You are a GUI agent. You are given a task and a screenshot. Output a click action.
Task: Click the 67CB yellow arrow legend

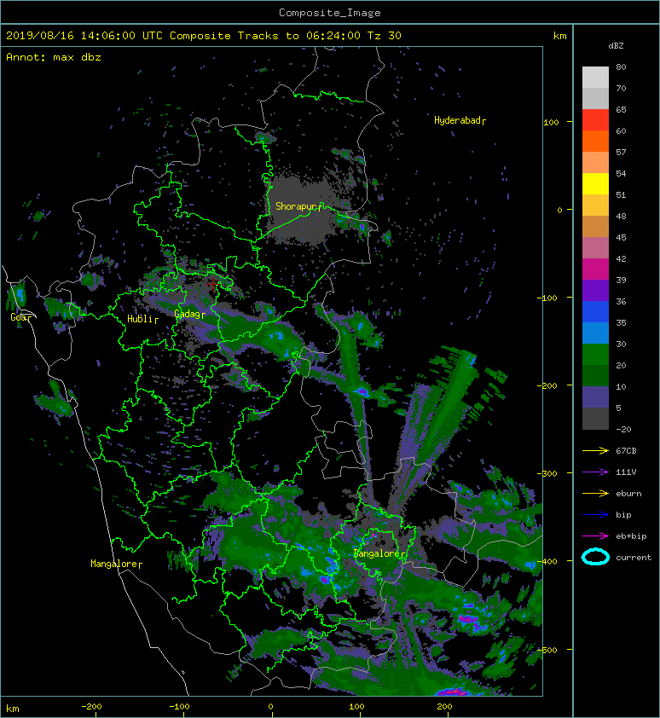click(x=595, y=450)
